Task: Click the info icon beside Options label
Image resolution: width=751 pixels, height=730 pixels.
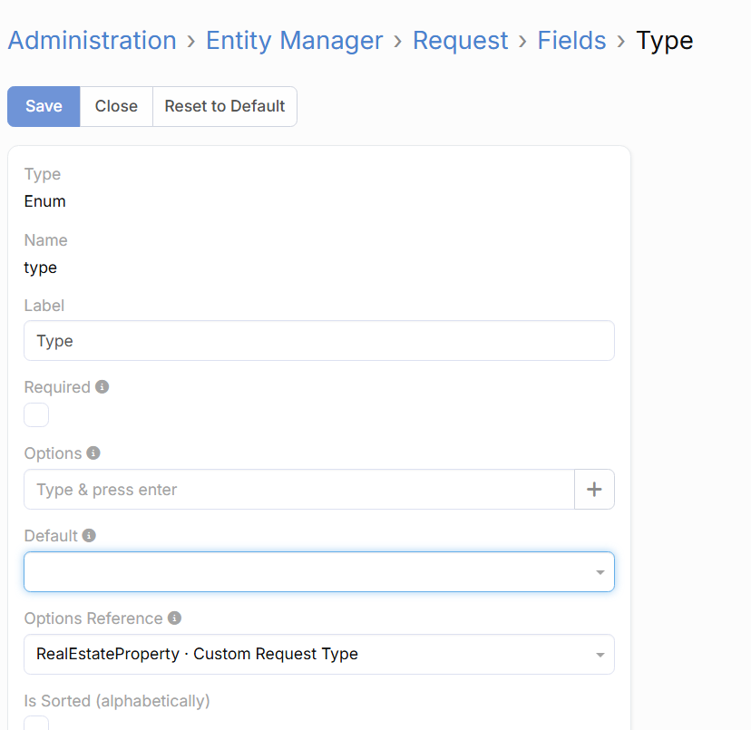Action: coord(93,453)
